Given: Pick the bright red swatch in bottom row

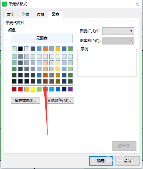Looking at the screenshot, I should [x=20, y=89].
